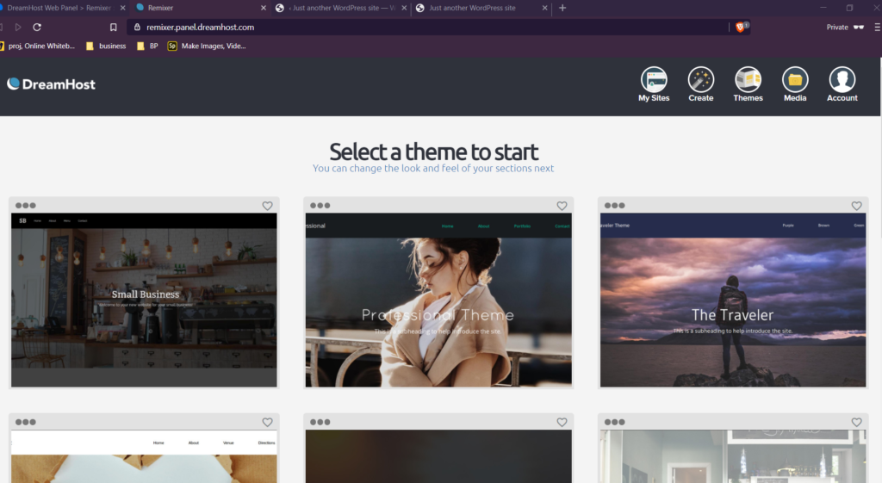The width and height of the screenshot is (882, 483).
Task: Click the DreamHost logo
Action: 51,84
